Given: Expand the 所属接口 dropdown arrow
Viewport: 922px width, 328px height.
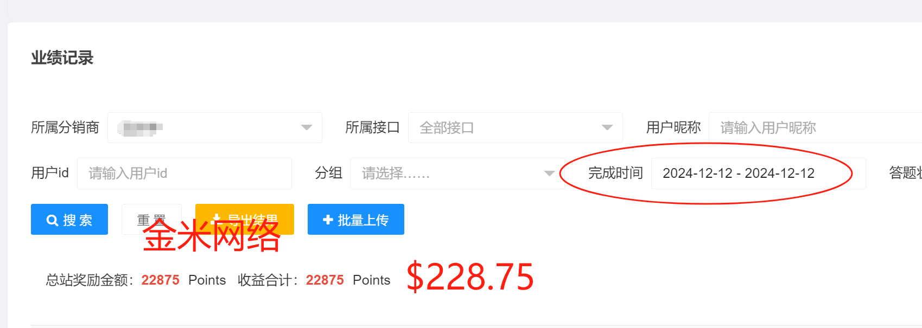Looking at the screenshot, I should coord(607,127).
